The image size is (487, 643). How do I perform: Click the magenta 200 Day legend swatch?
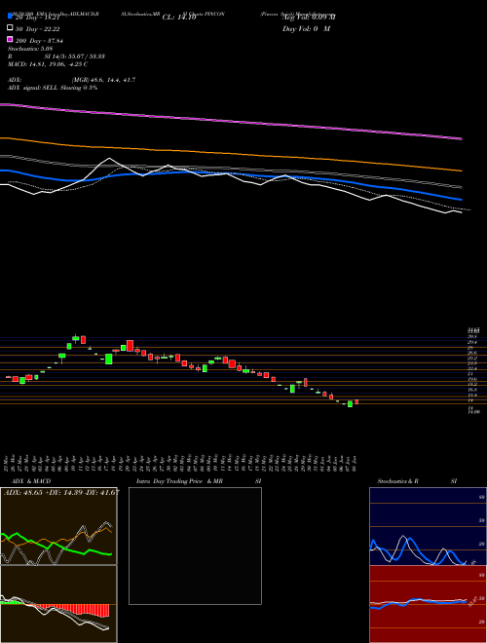coord(10,39)
